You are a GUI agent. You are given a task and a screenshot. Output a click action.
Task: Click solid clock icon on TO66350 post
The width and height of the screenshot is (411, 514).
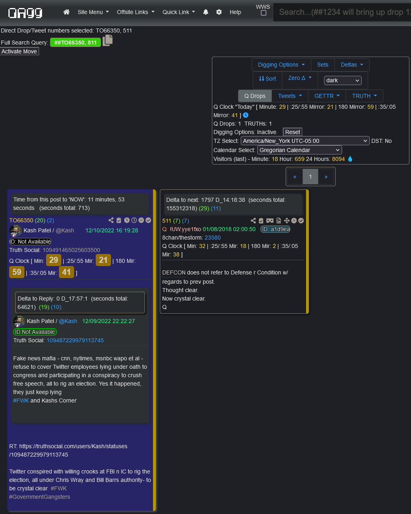[127, 220]
